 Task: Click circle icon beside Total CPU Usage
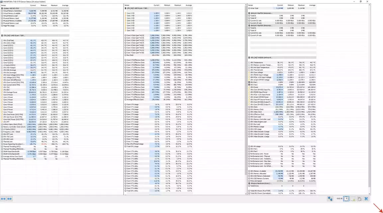126,146
